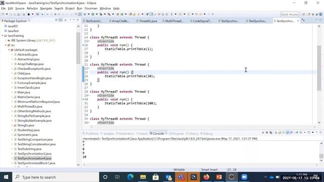Open Microsoft Edge from the taskbar

point(131,177)
